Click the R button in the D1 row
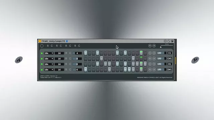This screenshot has height=120, width=214. click(66, 64)
